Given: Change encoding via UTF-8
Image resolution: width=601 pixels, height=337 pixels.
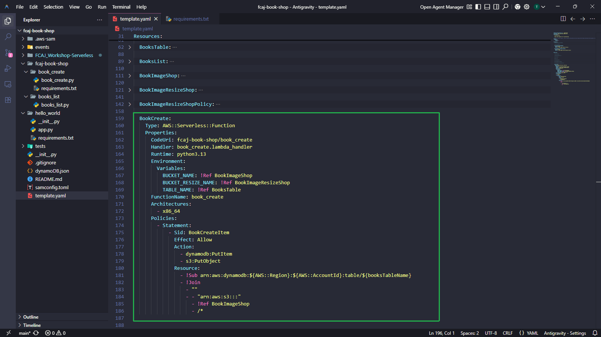Looking at the screenshot, I should 491,333.
